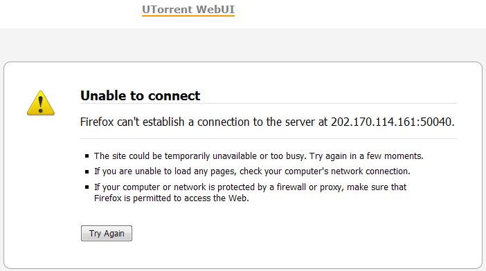The image size is (486, 271).
Task: Select the "Unable to connect" heading
Action: (x=140, y=95)
